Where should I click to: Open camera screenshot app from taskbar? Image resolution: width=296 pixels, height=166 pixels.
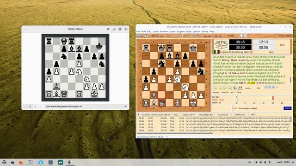tap(41, 162)
